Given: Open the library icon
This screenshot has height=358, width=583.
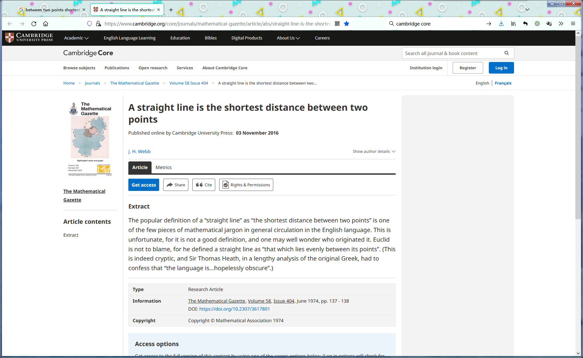Looking at the screenshot, I should tap(513, 24).
